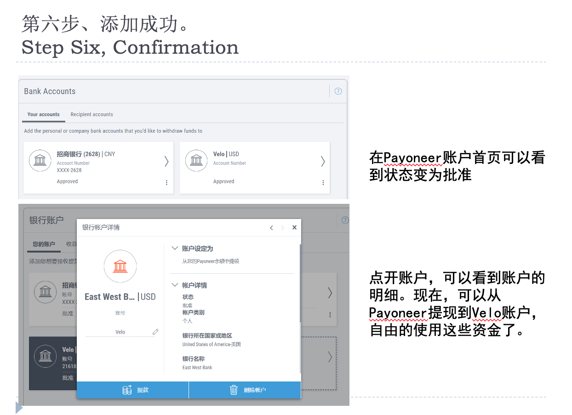
Task: Collapse the 帐户详情 section
Action: tap(175, 285)
